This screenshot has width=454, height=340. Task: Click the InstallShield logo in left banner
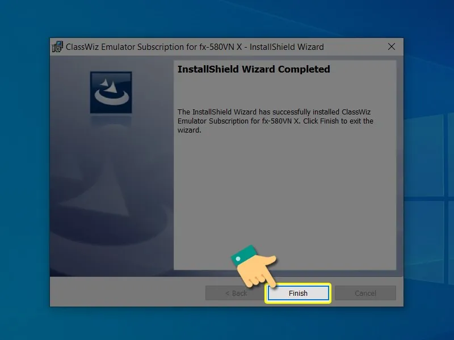click(111, 92)
